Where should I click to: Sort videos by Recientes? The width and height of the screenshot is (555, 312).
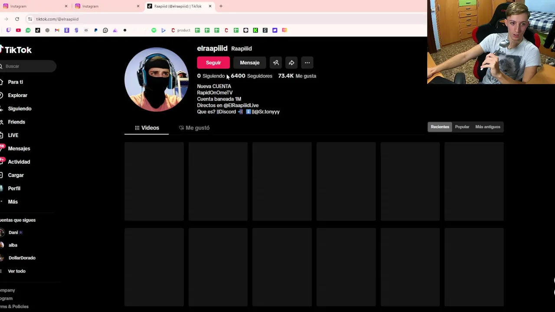[x=440, y=127]
